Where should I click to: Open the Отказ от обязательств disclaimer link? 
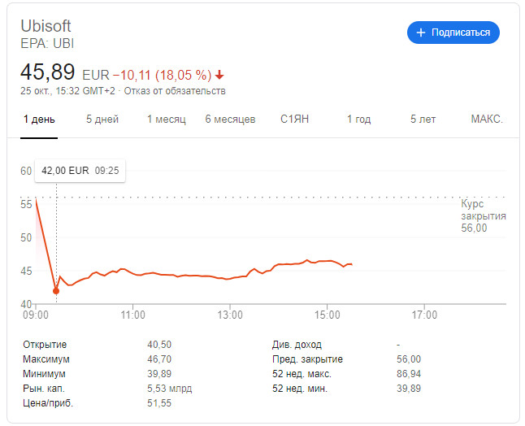point(175,91)
